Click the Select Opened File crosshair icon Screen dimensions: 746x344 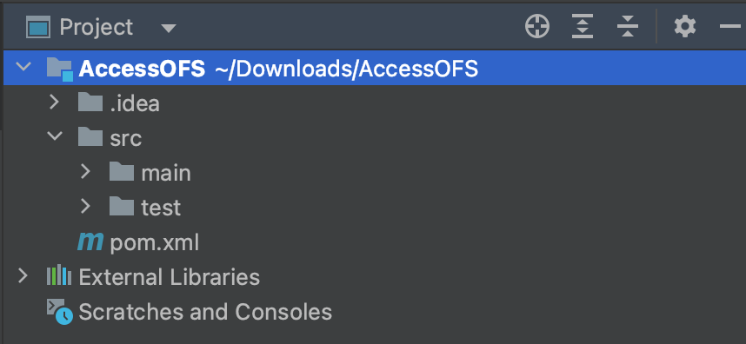tap(537, 27)
